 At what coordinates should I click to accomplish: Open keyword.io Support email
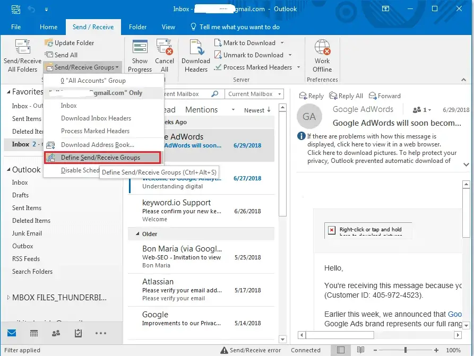pos(201,211)
